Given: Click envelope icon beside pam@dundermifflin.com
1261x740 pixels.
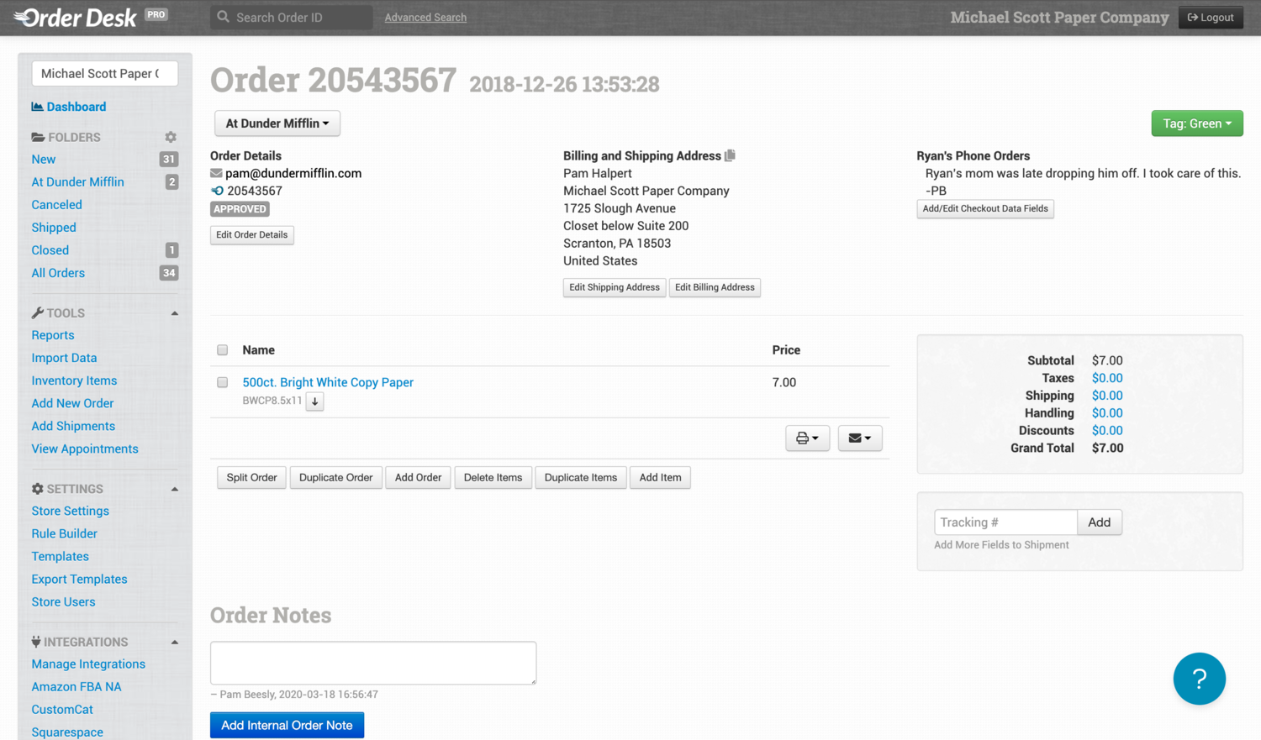Looking at the screenshot, I should tap(216, 173).
